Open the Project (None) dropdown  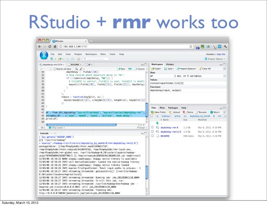215,59
